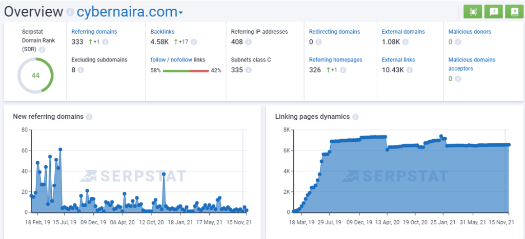Click the nofollow links label
525x239 pixels.
pyautogui.click(x=181, y=60)
